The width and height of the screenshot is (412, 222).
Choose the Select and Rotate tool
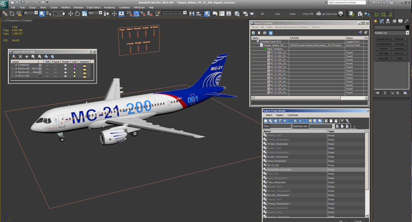[77, 13]
